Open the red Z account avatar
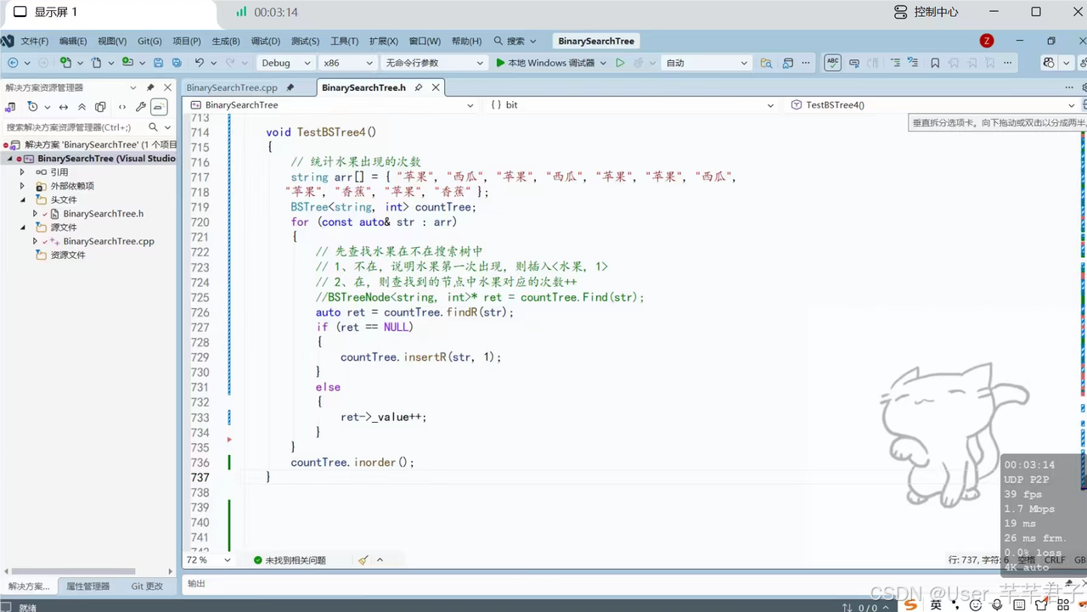 click(986, 41)
